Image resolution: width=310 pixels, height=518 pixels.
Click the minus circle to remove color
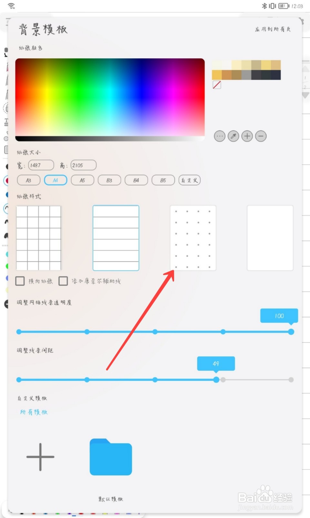[x=261, y=136]
